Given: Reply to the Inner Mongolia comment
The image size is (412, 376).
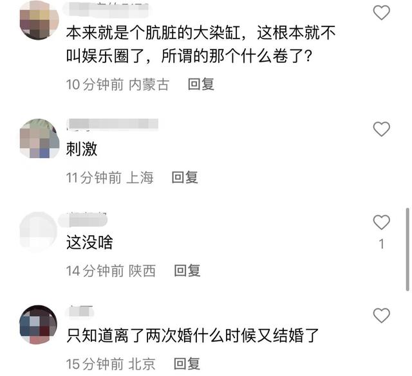Looking at the screenshot, I should (x=201, y=84).
